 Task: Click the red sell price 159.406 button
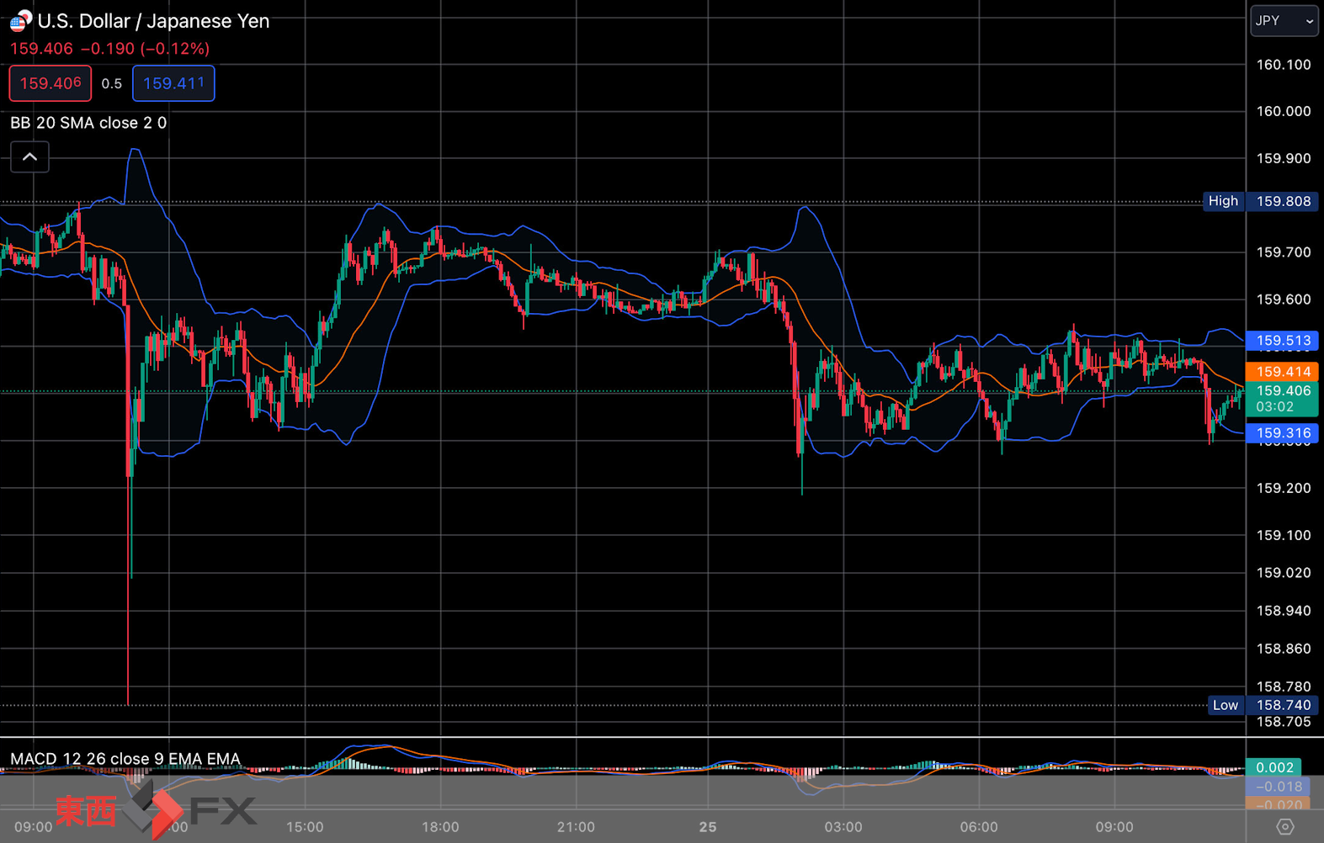click(51, 83)
